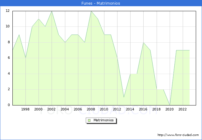Open the foro-ciudad.com link
Viewport: 202px width, 140px height.
coord(178,135)
